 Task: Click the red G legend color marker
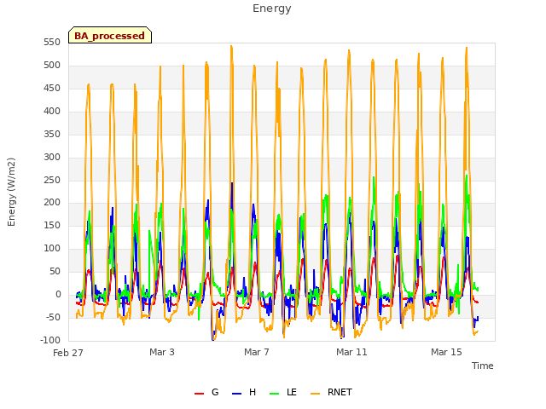tap(199, 394)
